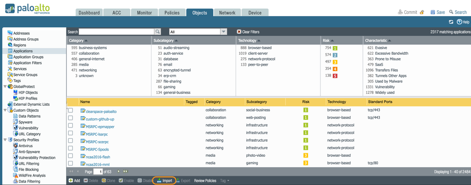Tick the ncaa2016-mml row checkbox
The height and width of the screenshot is (185, 471).
coord(70,163)
